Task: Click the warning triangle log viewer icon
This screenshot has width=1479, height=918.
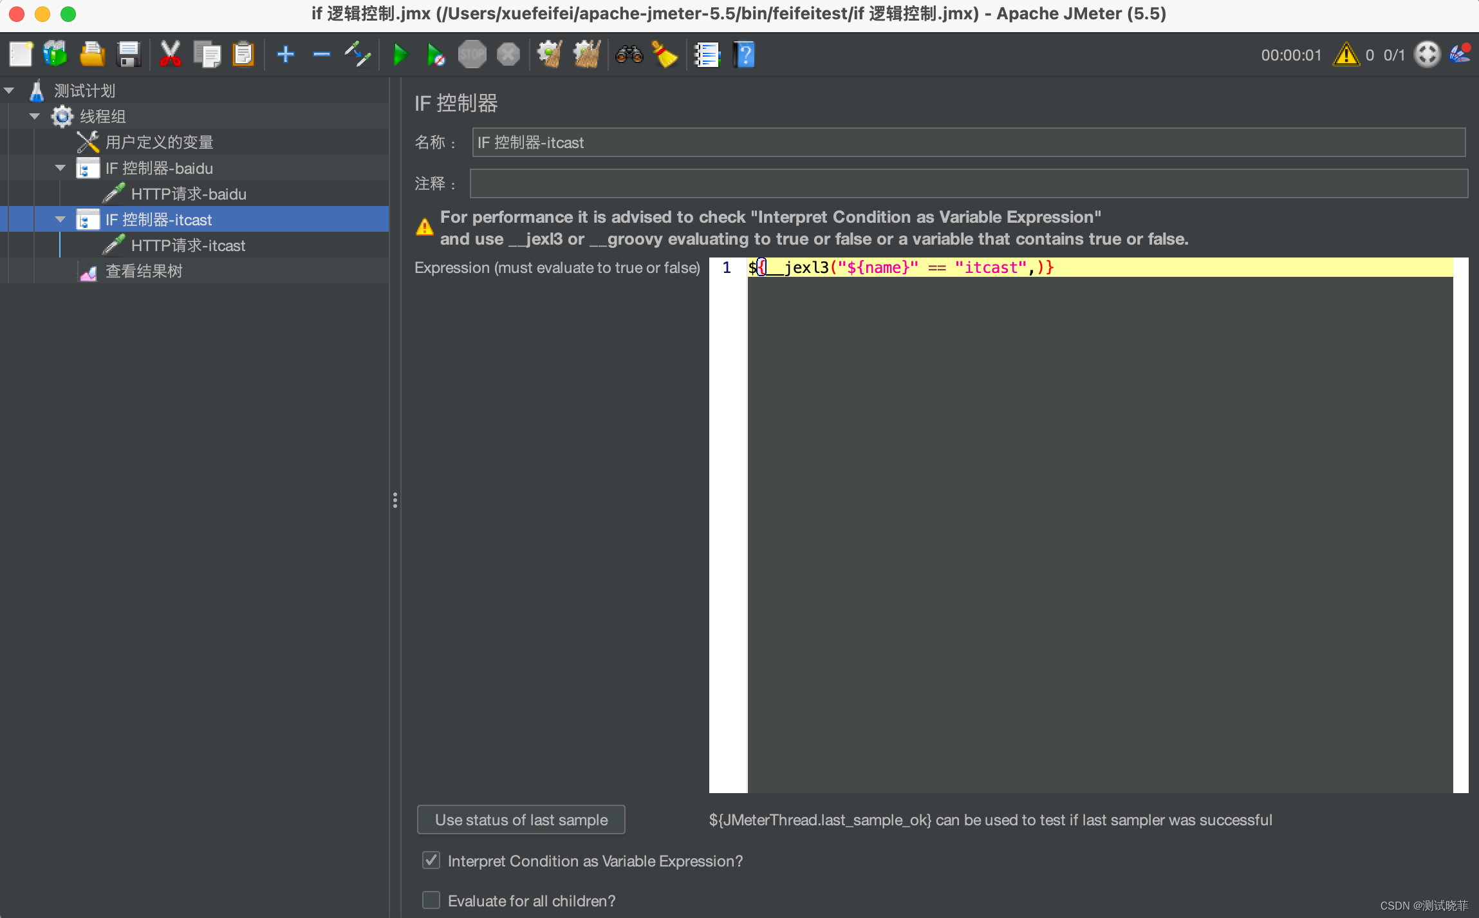Action: [x=1346, y=55]
